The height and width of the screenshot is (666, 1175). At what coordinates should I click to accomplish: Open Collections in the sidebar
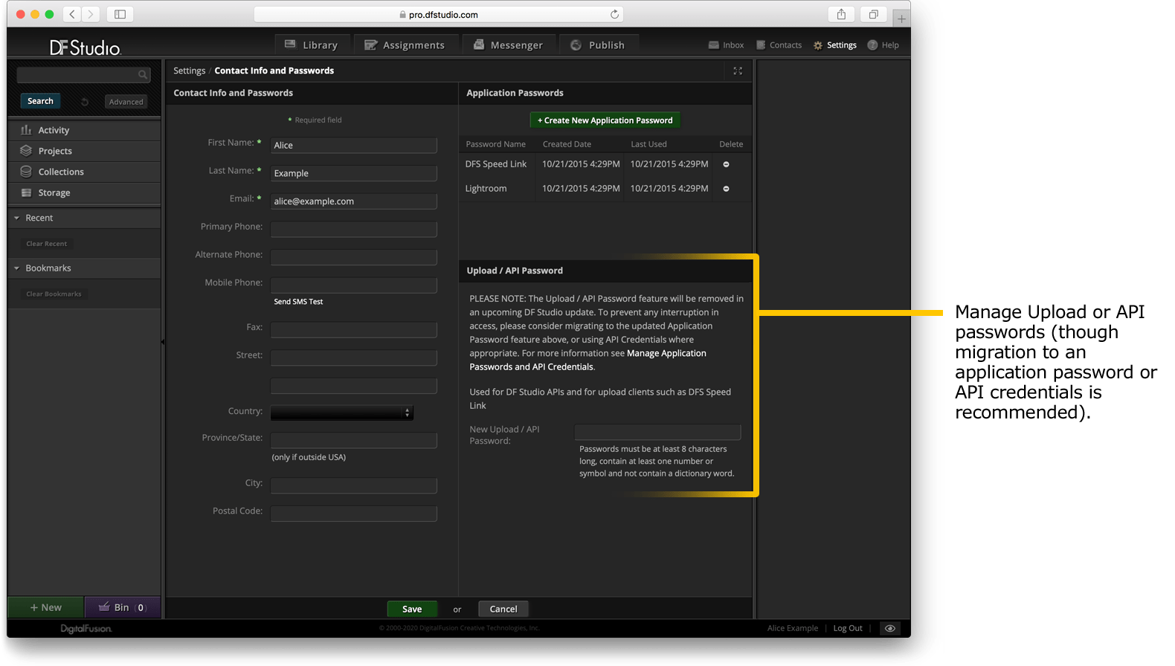(x=85, y=172)
